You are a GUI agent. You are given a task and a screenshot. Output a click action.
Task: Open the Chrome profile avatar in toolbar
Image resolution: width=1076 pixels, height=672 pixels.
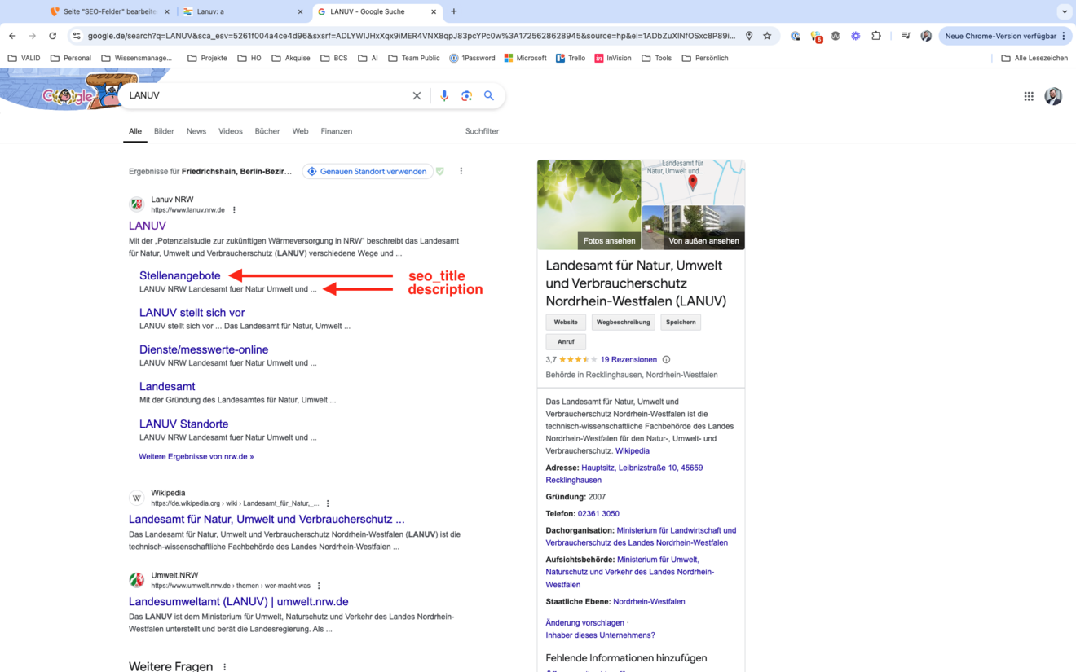coord(926,36)
